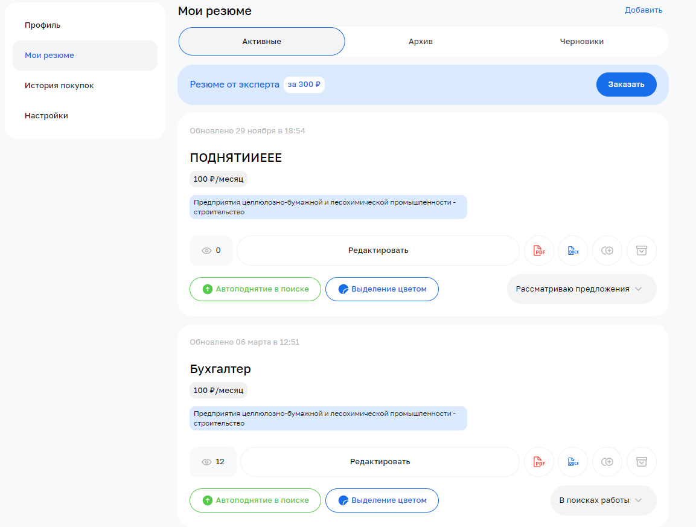Go to История покупок in sidebar
Screen dimensions: 696x527
point(59,86)
